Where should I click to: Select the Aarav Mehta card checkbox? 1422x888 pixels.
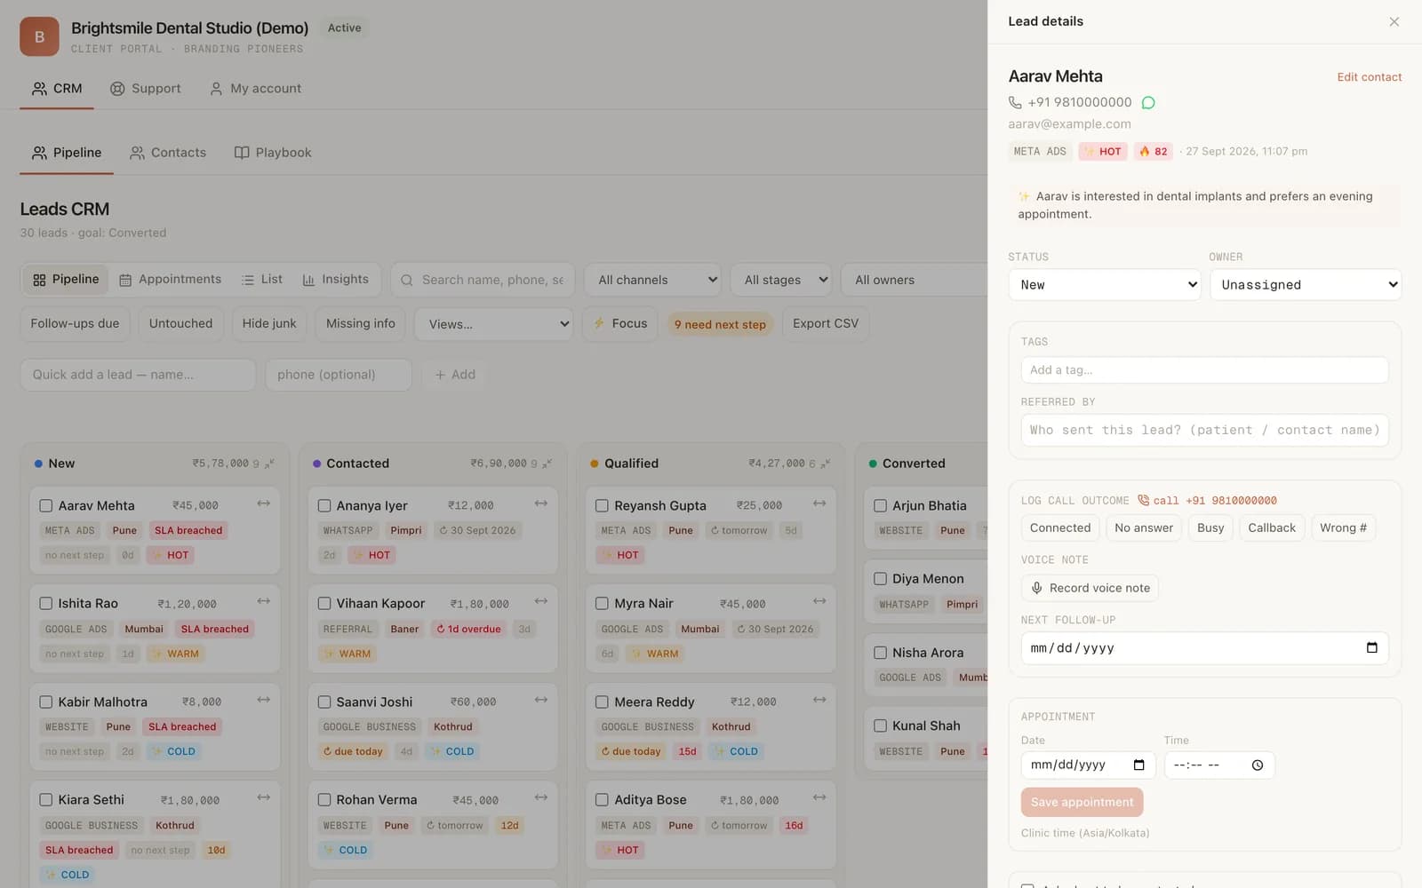click(x=46, y=505)
